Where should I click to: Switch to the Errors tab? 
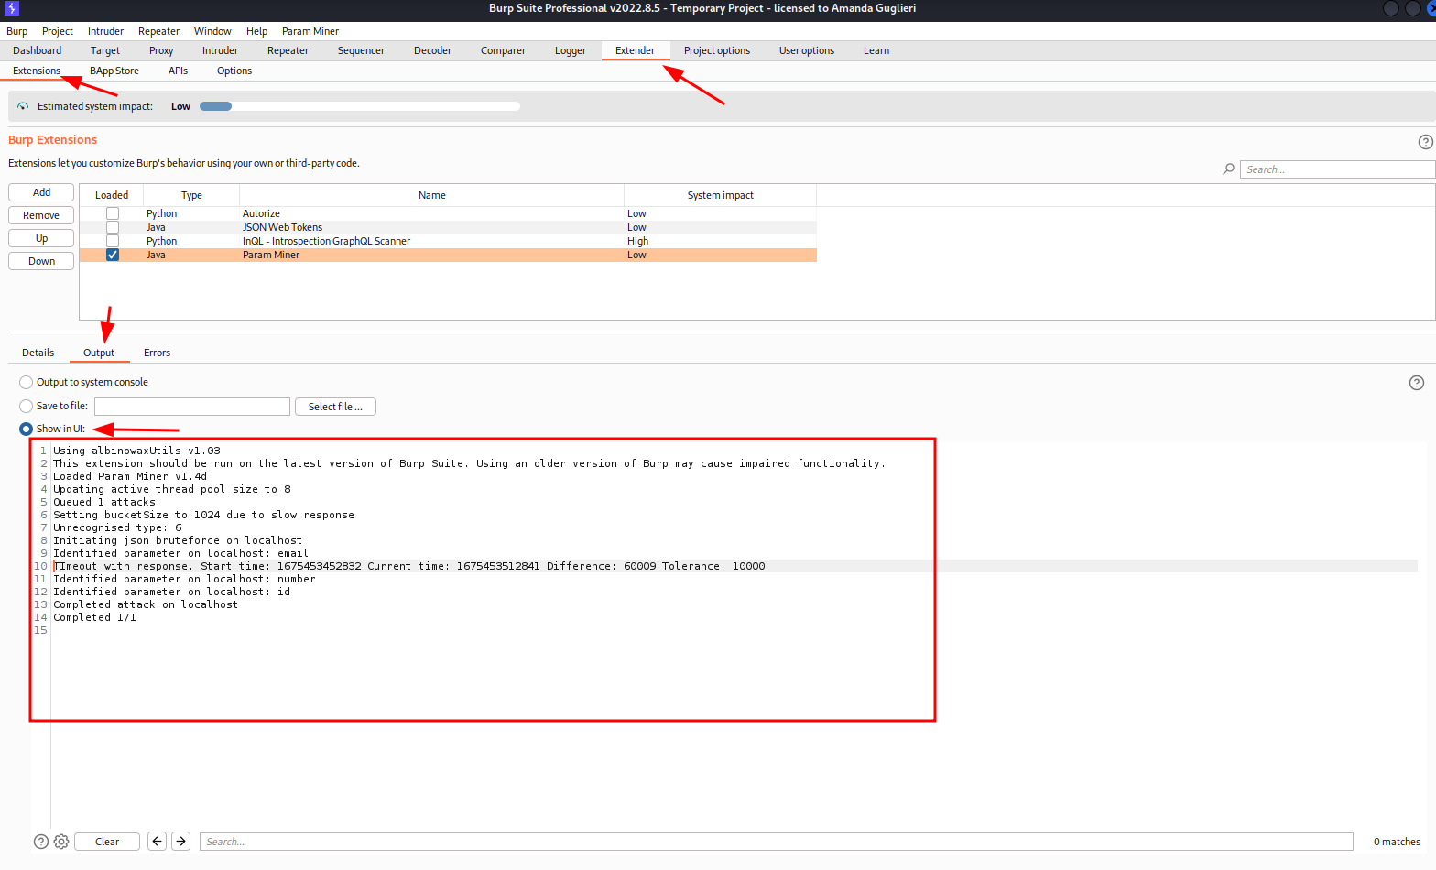click(x=157, y=353)
